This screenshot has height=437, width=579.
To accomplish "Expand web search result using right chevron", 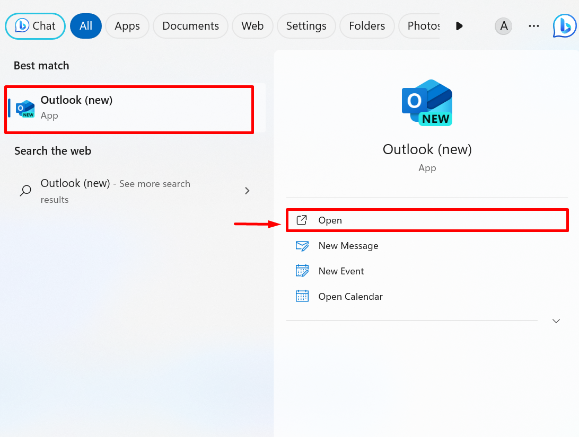I will (x=247, y=191).
